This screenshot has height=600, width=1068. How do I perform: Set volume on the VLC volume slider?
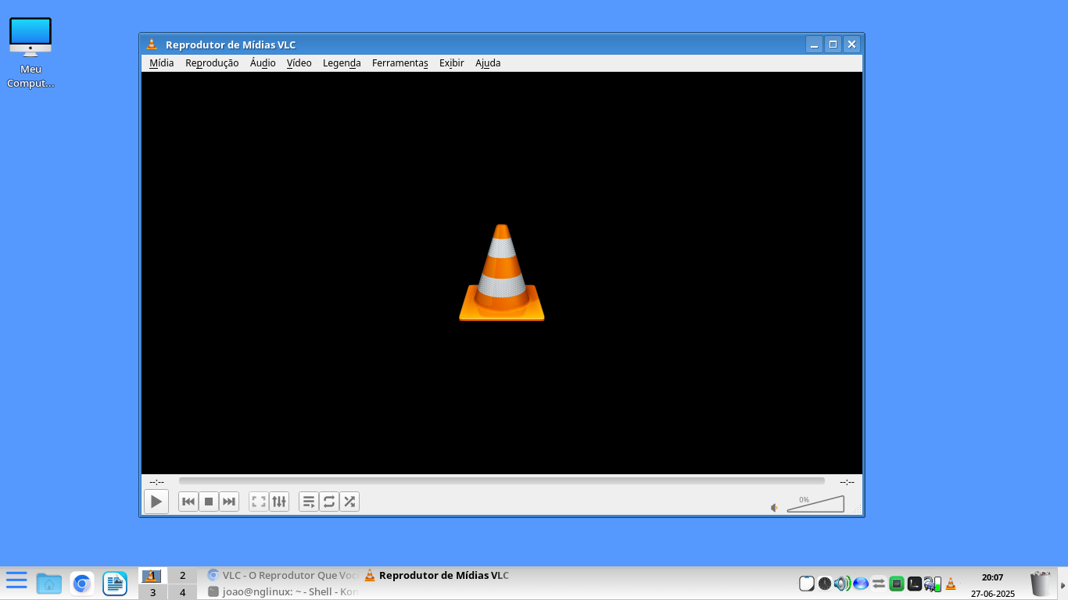coord(815,504)
